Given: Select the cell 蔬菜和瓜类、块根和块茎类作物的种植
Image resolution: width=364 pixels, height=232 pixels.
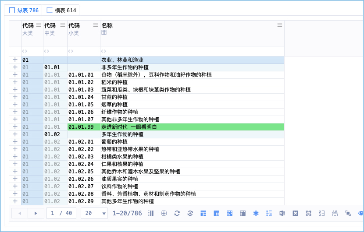Looking at the screenshot, I should 192,89.
